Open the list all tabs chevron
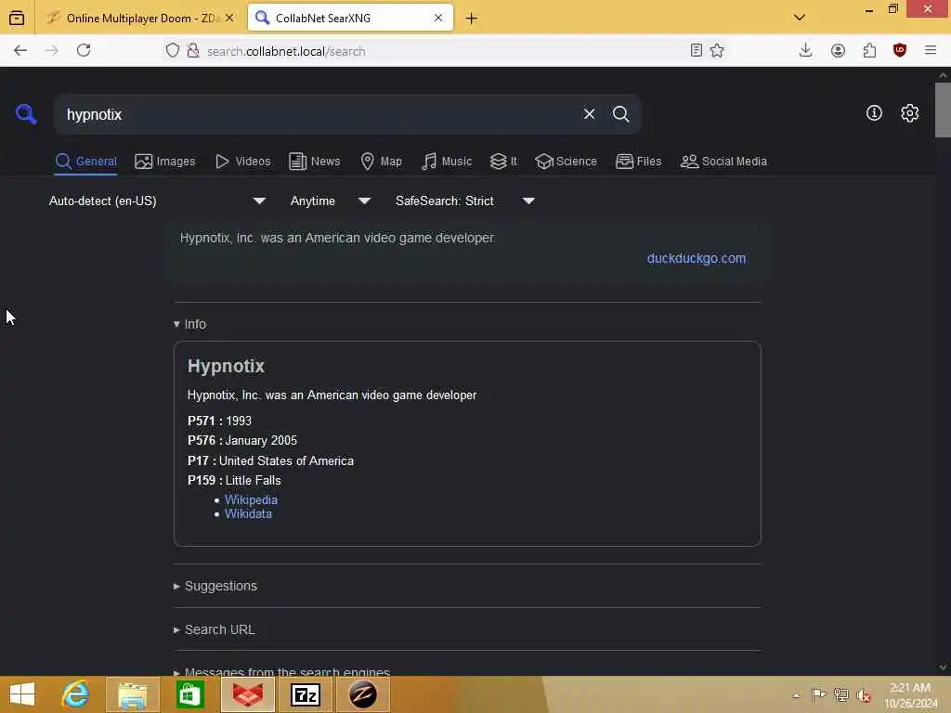Image resolution: width=951 pixels, height=713 pixels. [x=800, y=18]
